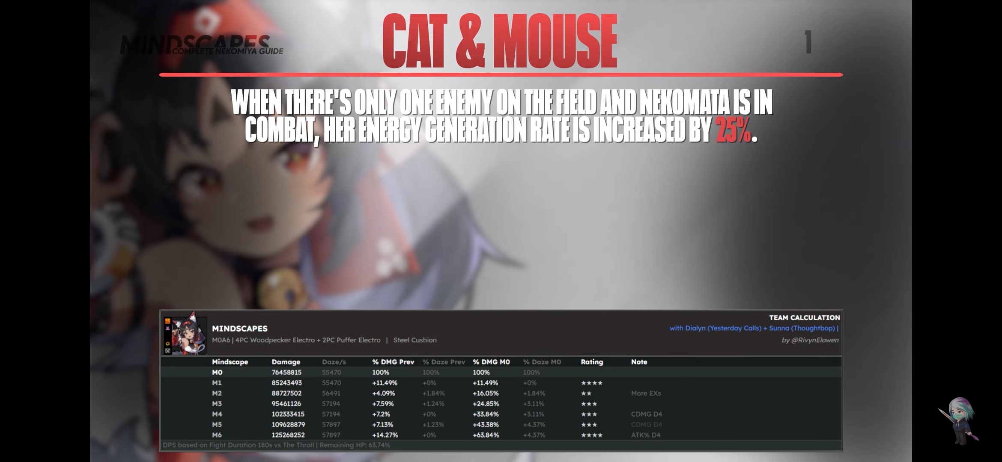Click the four-star rating in the M1 row
Screen dimensions: 1002x462
click(591, 383)
